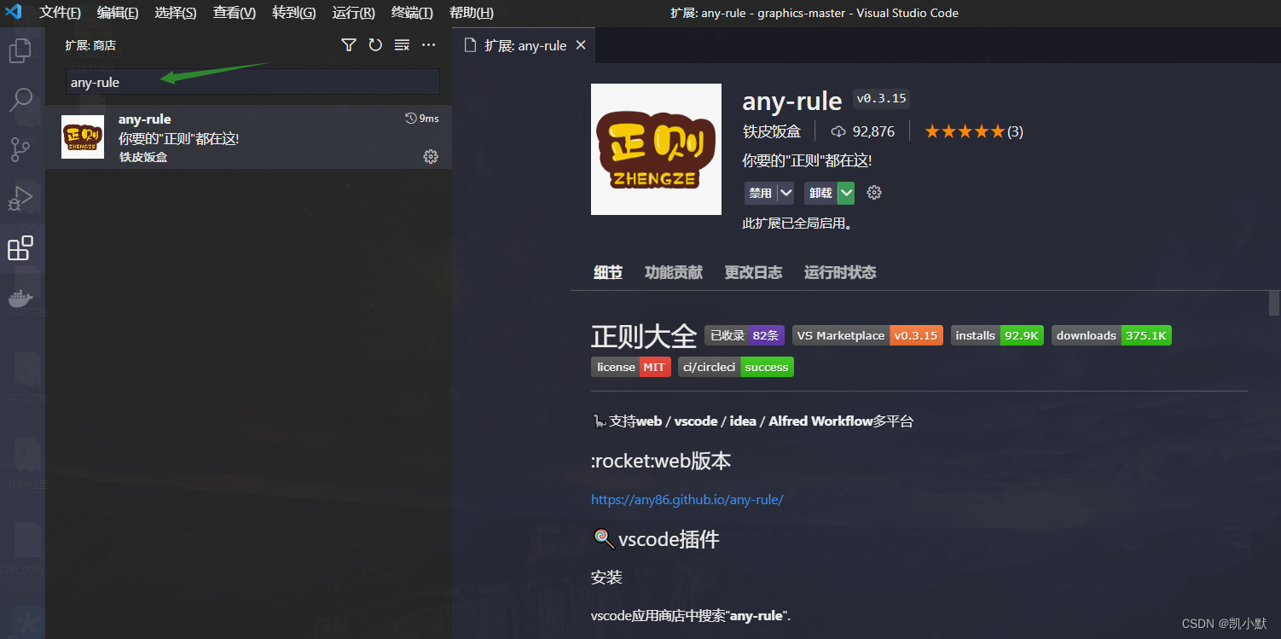Click the :rocket:web版本 heading
The image size is (1281, 639).
tap(661, 461)
